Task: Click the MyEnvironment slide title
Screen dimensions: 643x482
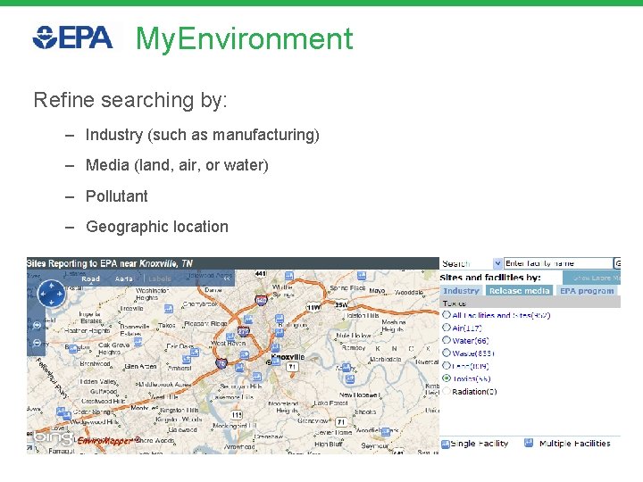Action: point(245,39)
